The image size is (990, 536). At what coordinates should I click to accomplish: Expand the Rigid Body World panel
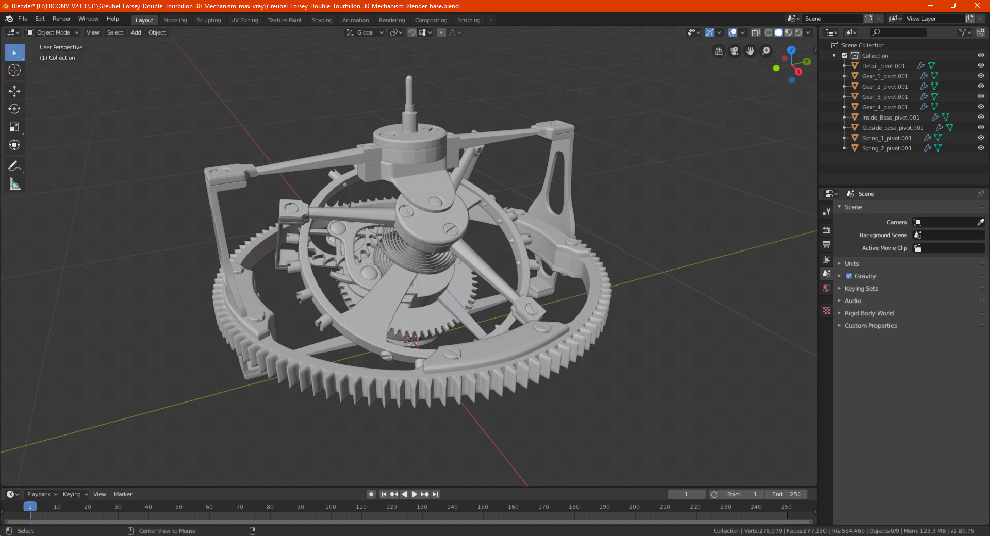pos(869,313)
